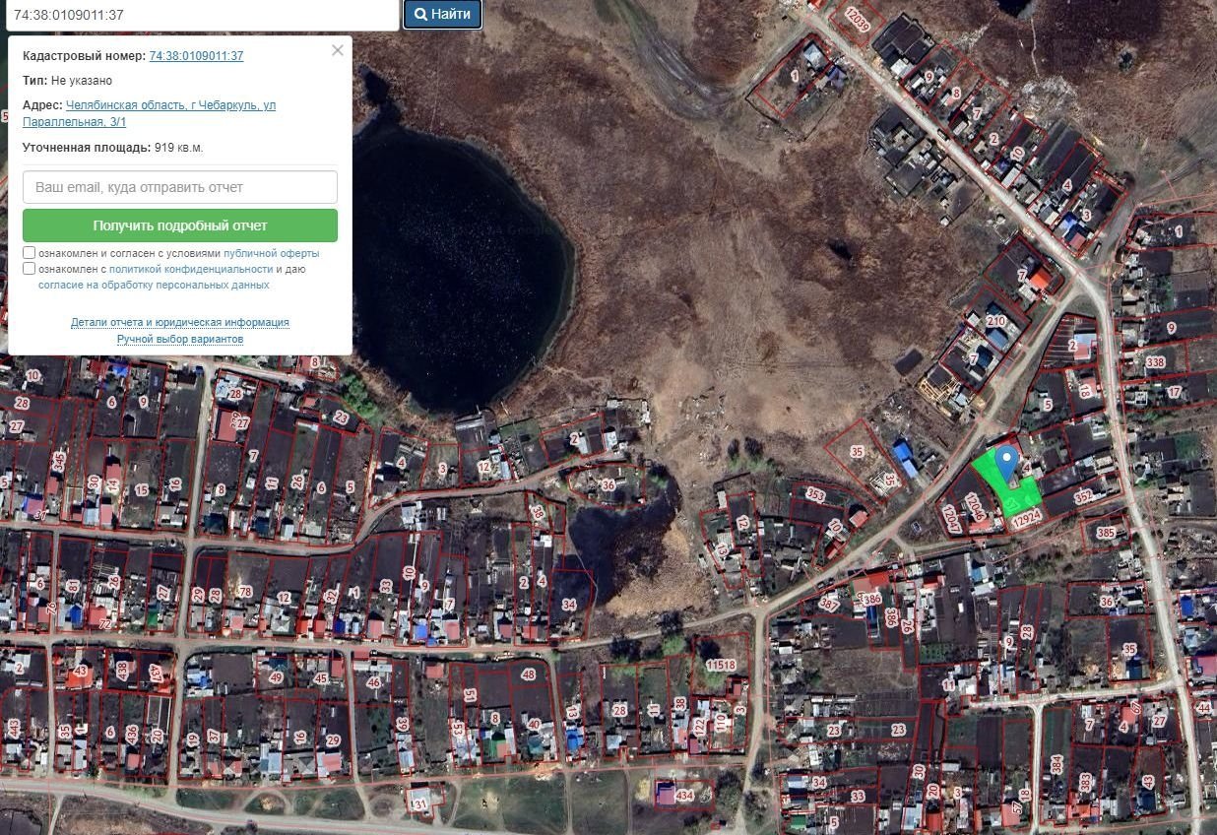This screenshot has height=835, width=1217.
Task: Click parcel label 385 on map
Action: click(1106, 533)
